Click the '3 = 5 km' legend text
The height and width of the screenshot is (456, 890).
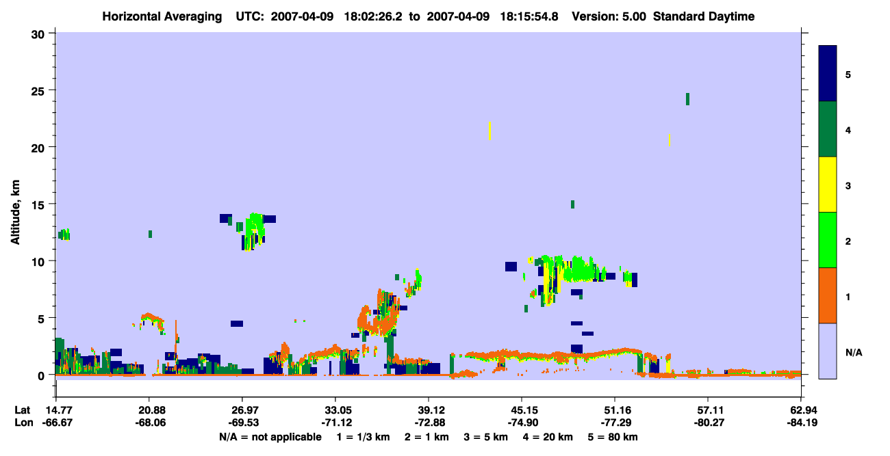pos(486,437)
